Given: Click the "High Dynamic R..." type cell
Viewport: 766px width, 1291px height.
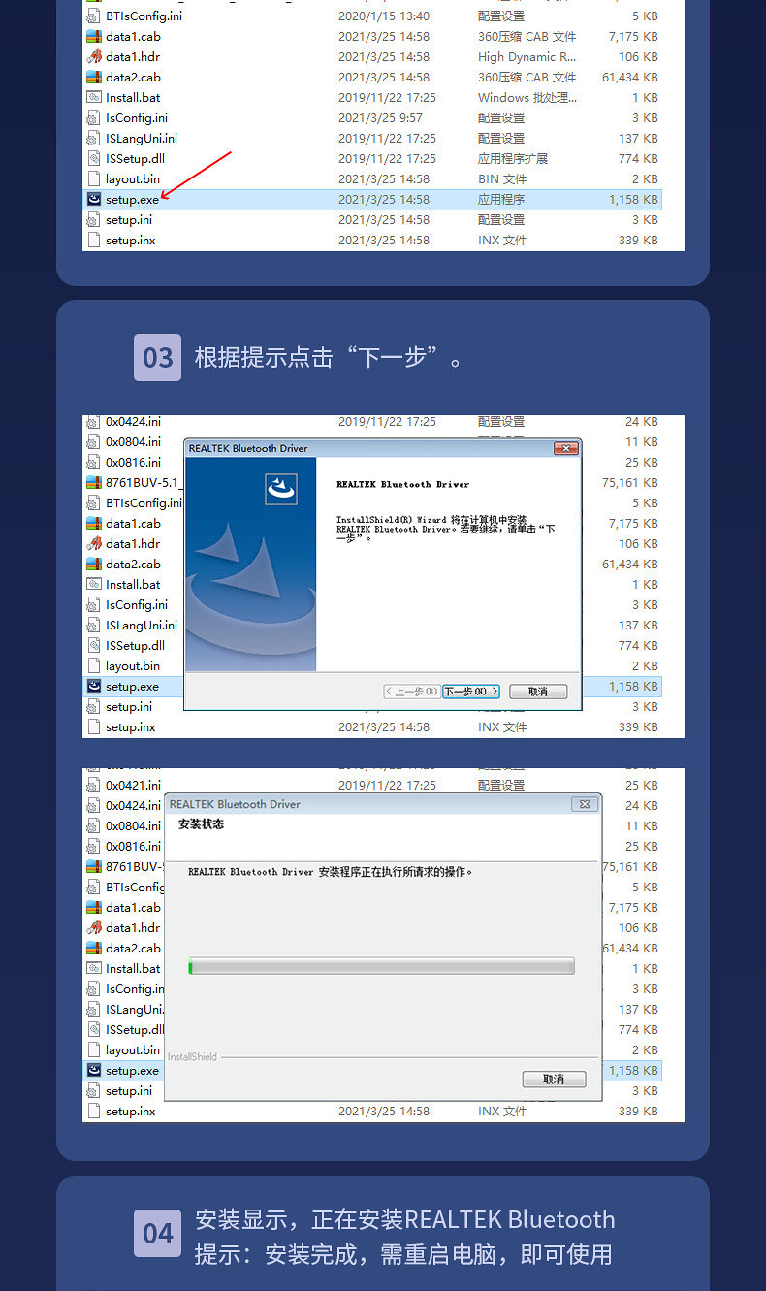Looking at the screenshot, I should pyautogui.click(x=527, y=56).
